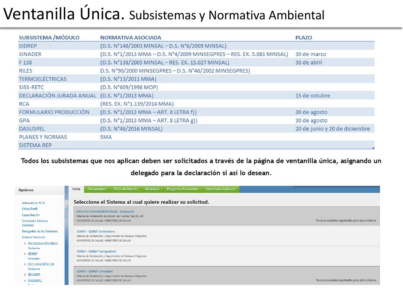Select DASUSPEL in the sidebar list
Screen dimensions: 403x302
(35, 281)
